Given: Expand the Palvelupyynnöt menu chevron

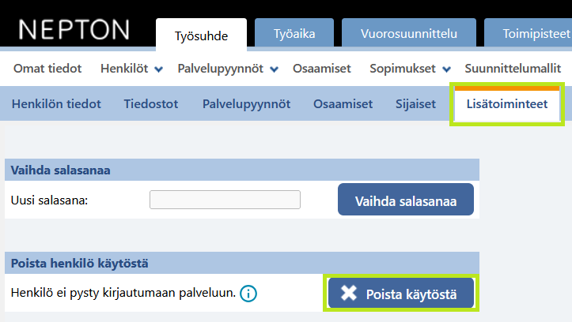Looking at the screenshot, I should click(274, 69).
